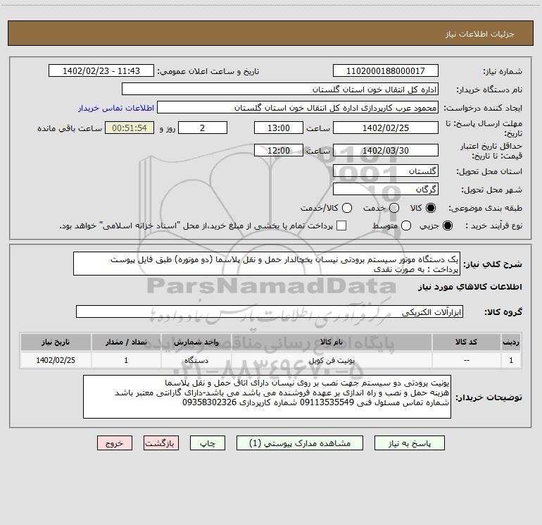Click the یونیت فن کویل item cell
The image size is (542, 525).
[x=332, y=360]
